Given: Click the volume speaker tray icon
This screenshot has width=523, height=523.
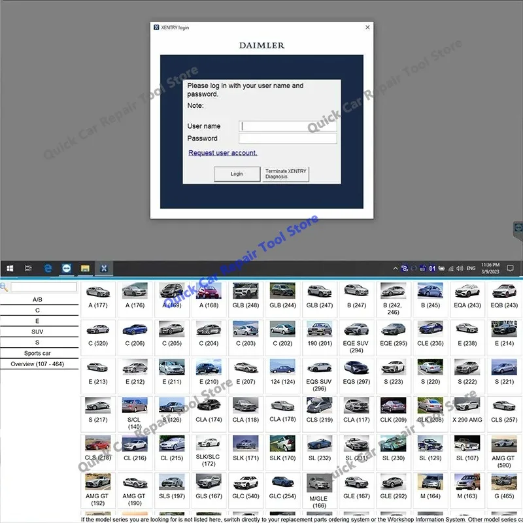Looking at the screenshot, I should tap(460, 269).
